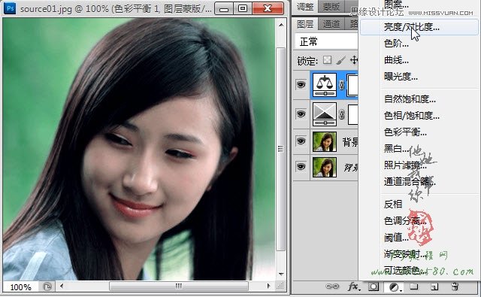
Task: Lock position move icon
Action: point(354,60)
